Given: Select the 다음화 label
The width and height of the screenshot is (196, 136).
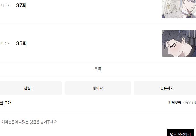Looking at the screenshot, I should (x=6, y=5).
